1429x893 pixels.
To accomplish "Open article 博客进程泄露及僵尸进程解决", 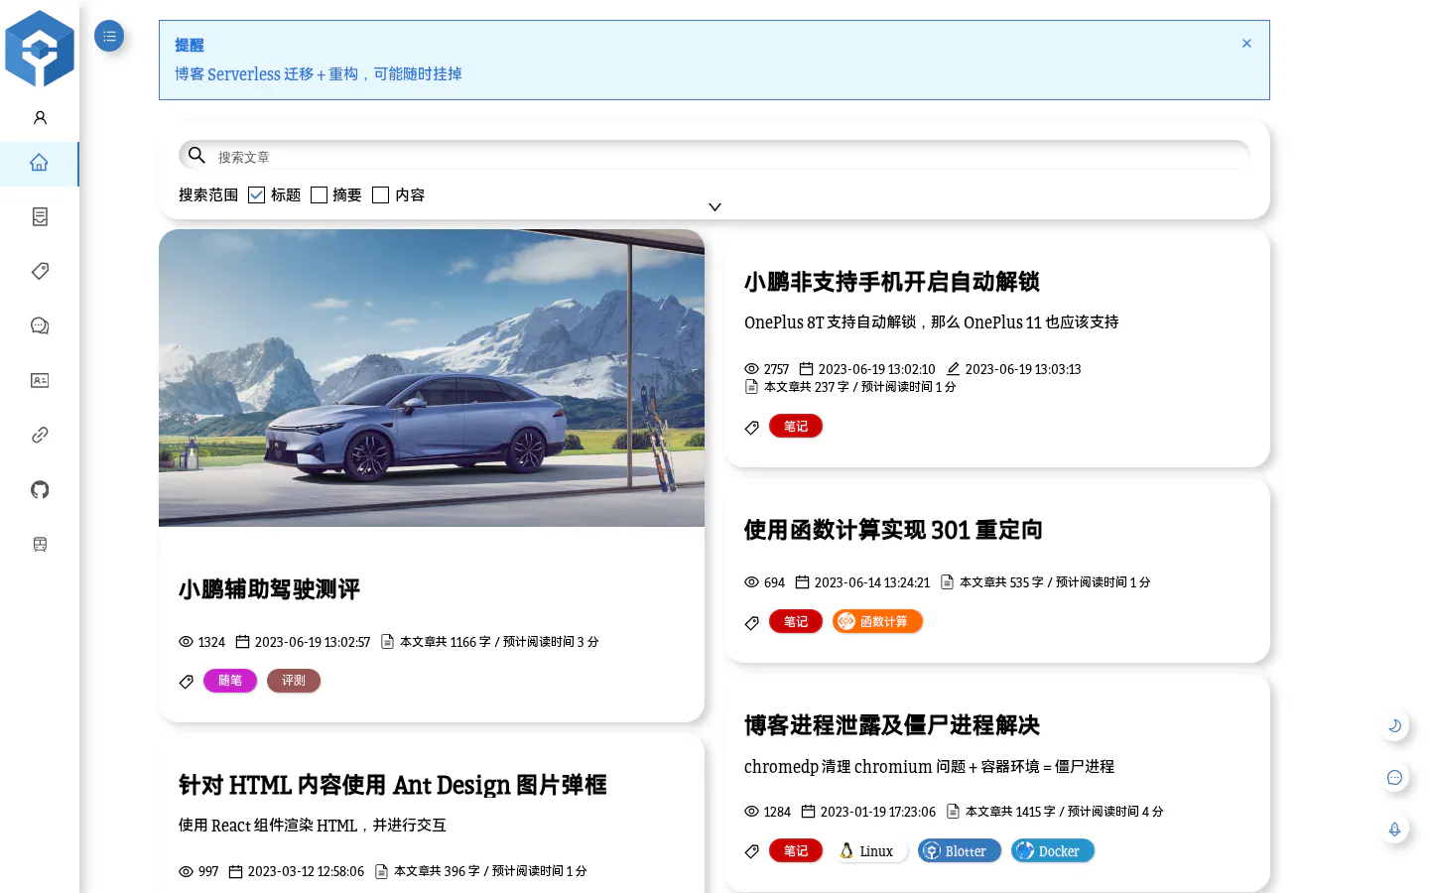I will coord(891,725).
